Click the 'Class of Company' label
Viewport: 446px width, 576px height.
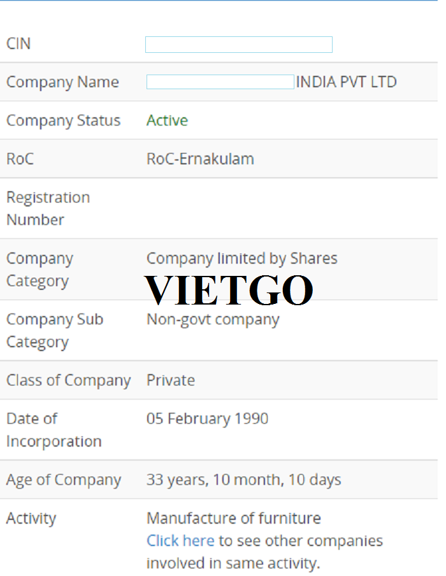[69, 380]
